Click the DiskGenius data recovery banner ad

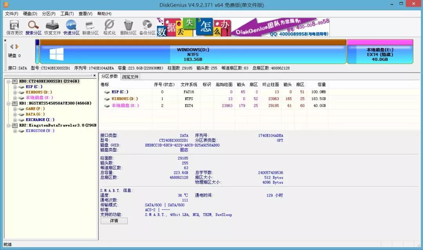(243, 27)
